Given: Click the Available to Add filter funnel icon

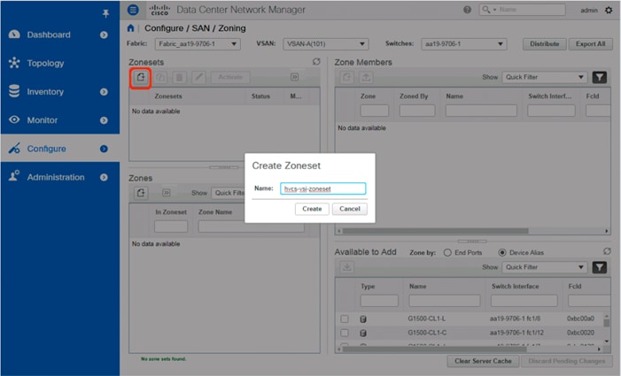Looking at the screenshot, I should tap(599, 267).
